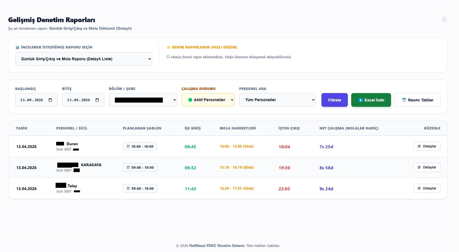Expand the Tüm Personeller search dropdown
This screenshot has height=252, width=459.
[x=277, y=100]
